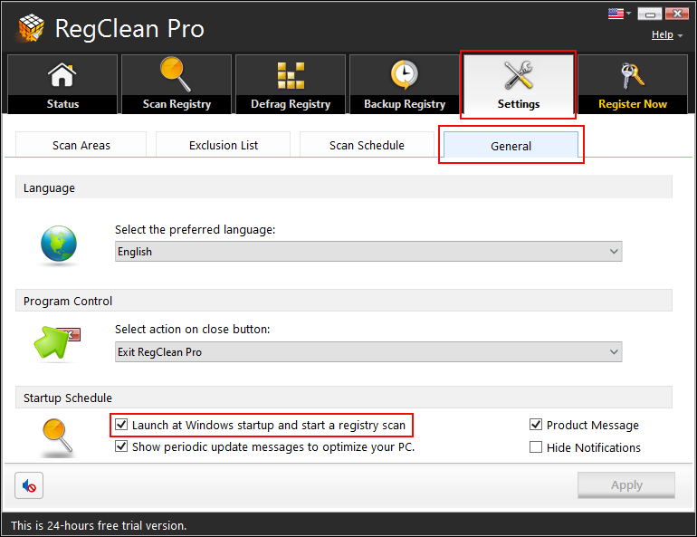Viewport: 697px width, 537px height.
Task: Open the Help link
Action: coord(663,34)
